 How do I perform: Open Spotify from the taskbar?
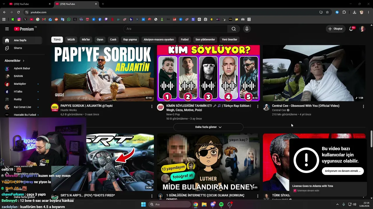click(x=221, y=204)
